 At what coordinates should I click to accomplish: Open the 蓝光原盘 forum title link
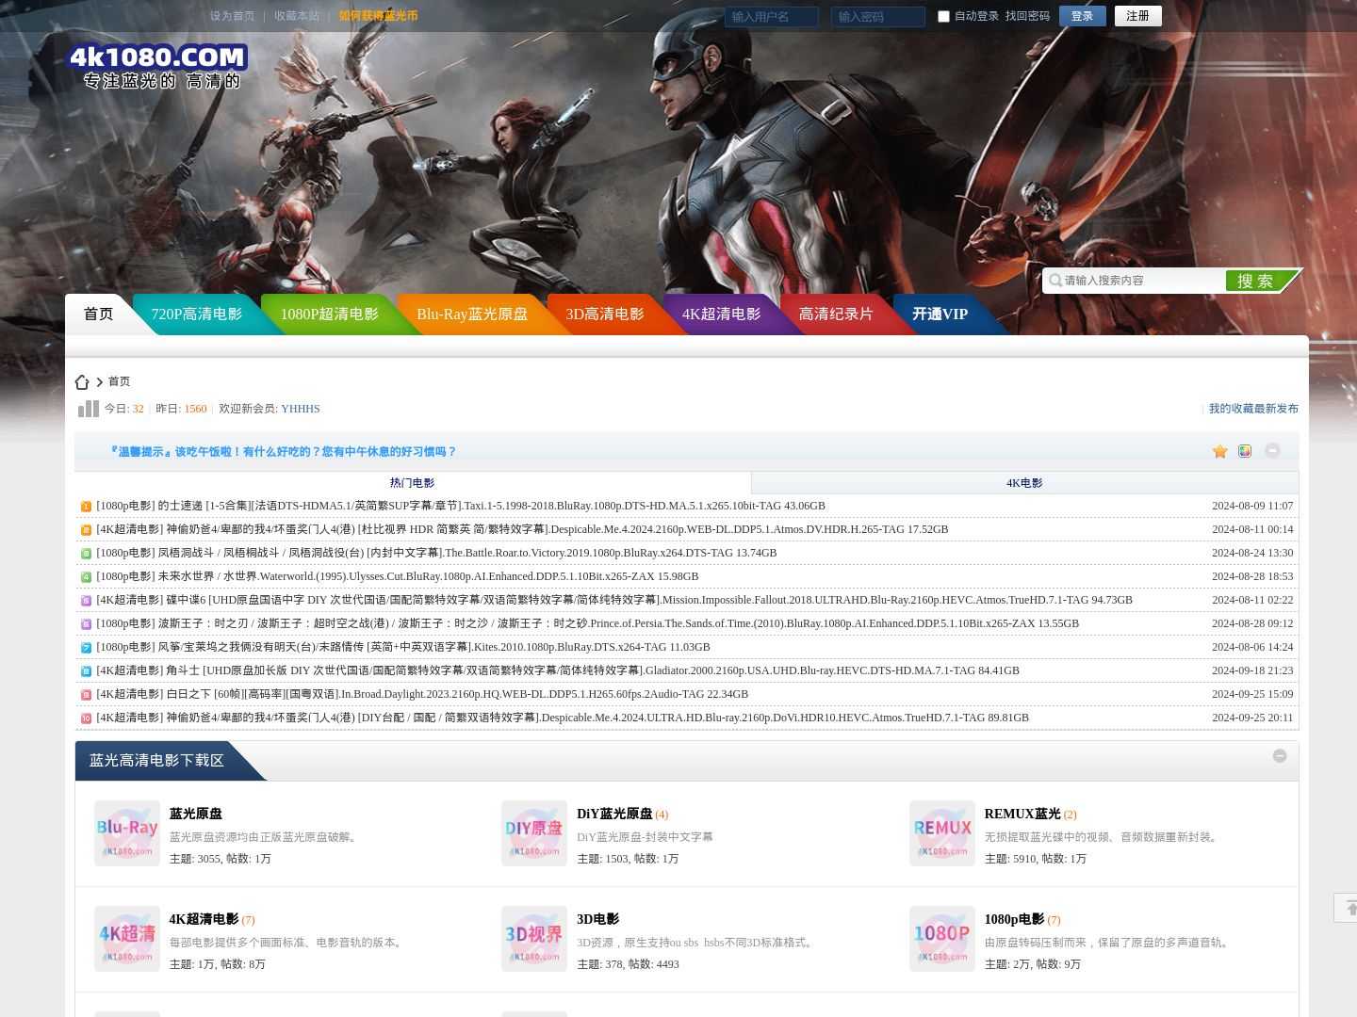click(196, 814)
